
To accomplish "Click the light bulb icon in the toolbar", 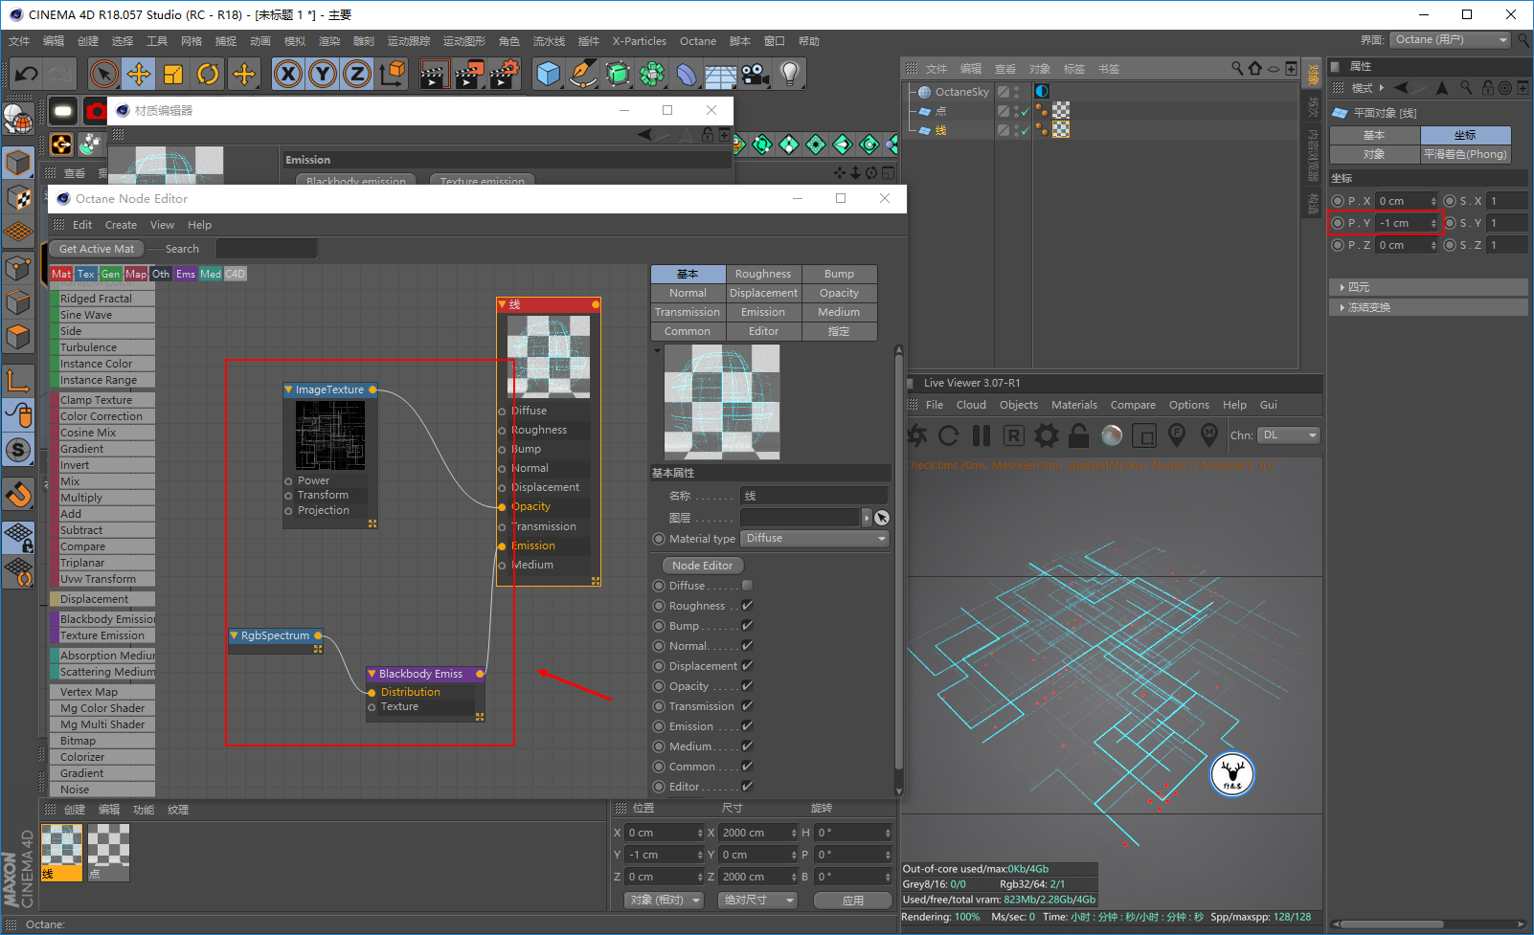I will tap(789, 74).
